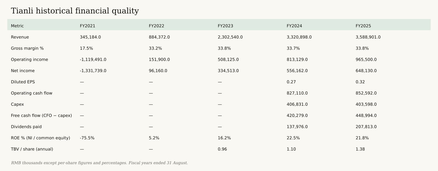Click FY2022 net income 96,160.0
Viewport: 438px width, 171px height.
click(x=158, y=71)
